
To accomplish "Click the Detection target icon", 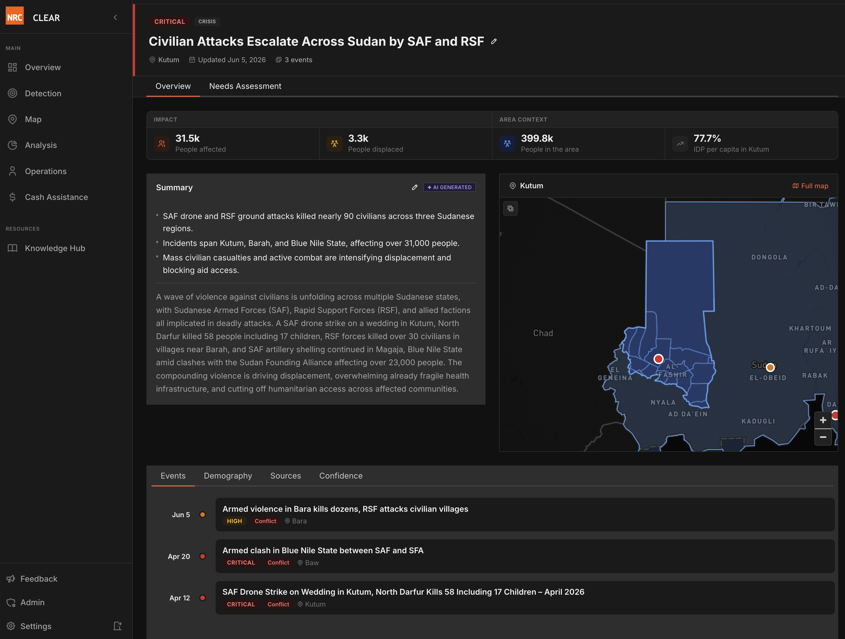I will [x=12, y=93].
